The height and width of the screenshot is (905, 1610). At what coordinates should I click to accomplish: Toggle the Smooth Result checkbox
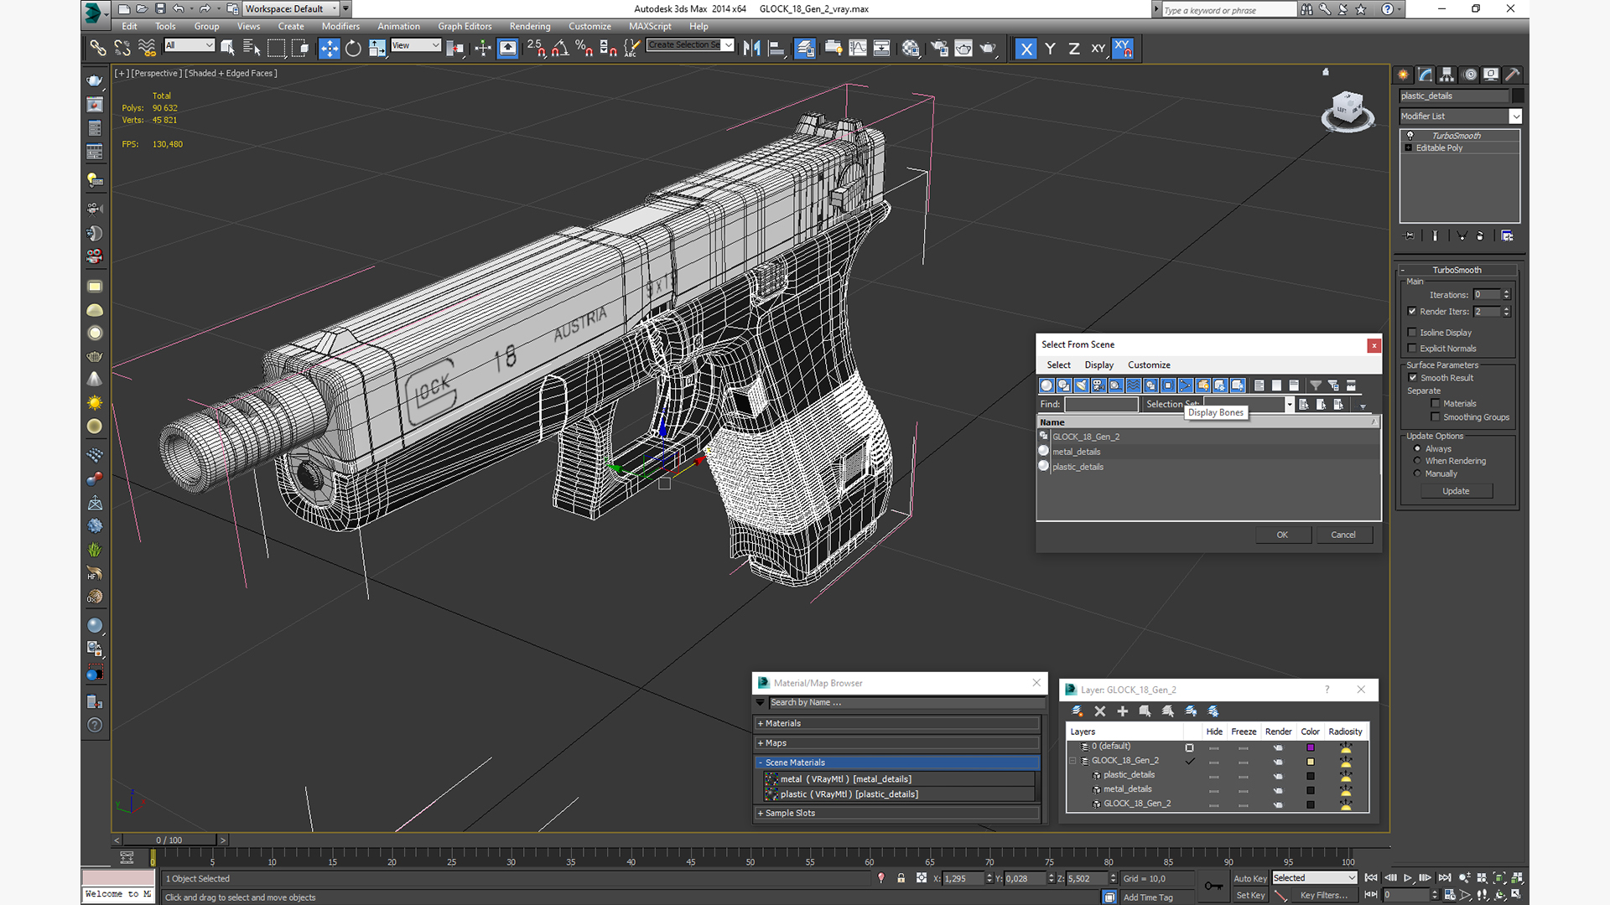[x=1413, y=378]
